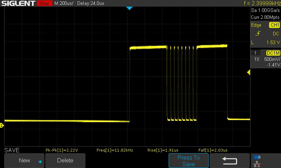Click the Pk-Pk[1]=2.22V measurement
The height and width of the screenshot is (168, 281).
click(x=62, y=150)
